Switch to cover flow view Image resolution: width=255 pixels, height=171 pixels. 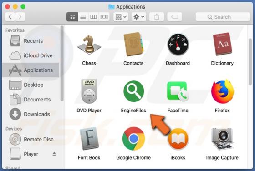[x=104, y=17]
